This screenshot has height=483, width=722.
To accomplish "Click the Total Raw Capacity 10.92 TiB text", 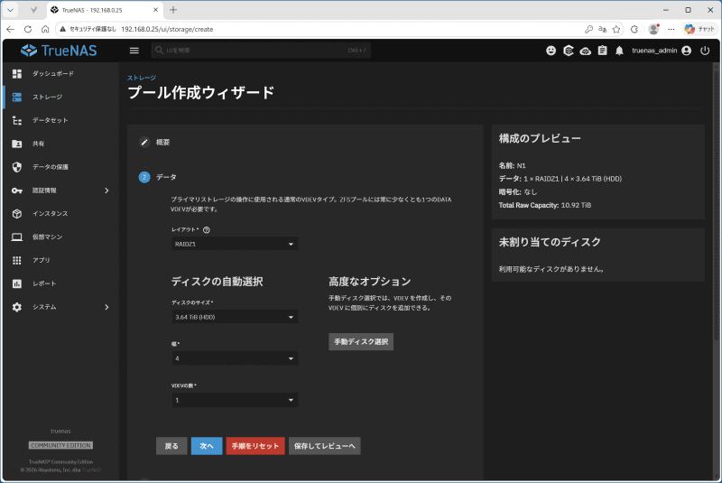I will [x=545, y=205].
